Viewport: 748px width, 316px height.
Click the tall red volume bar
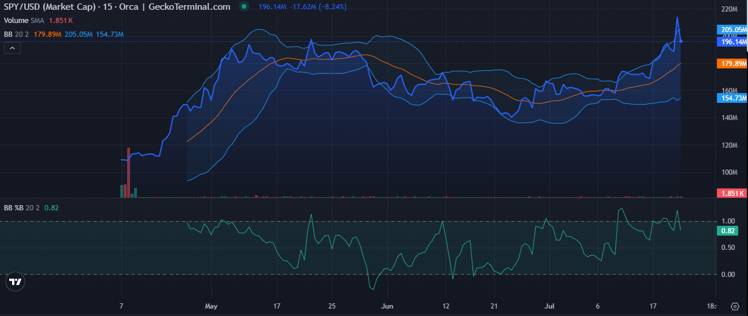pos(128,172)
